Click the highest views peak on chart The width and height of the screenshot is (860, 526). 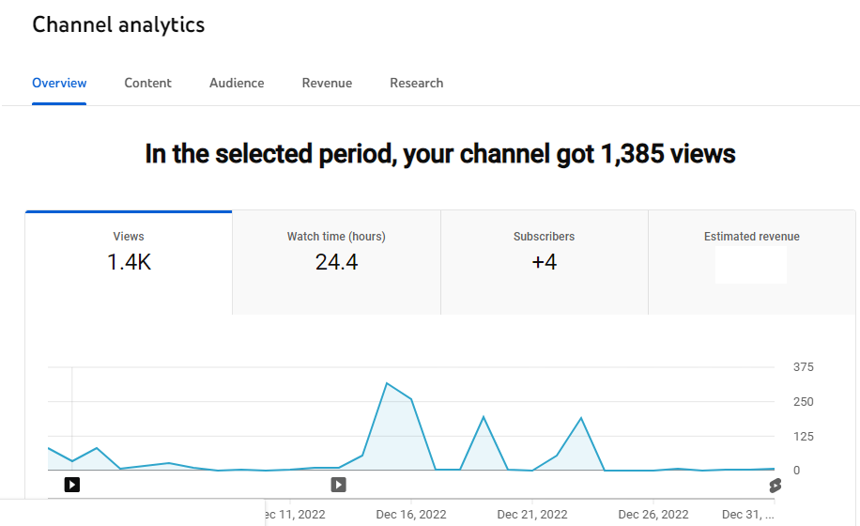tap(387, 383)
